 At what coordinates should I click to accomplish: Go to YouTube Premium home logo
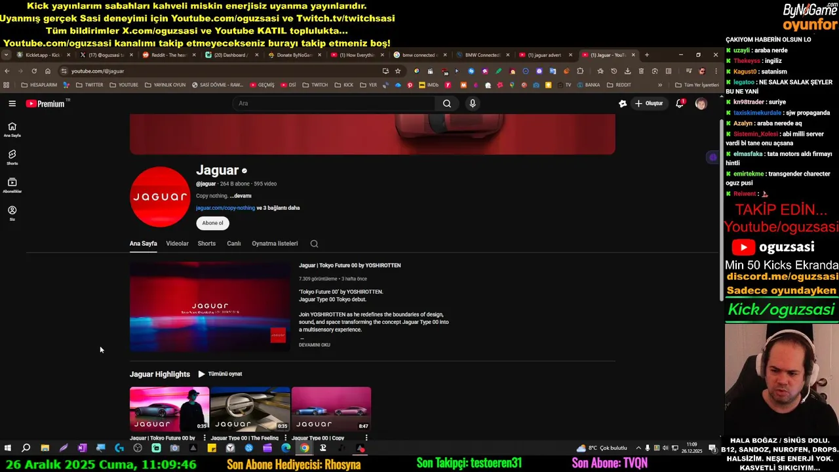click(45, 104)
